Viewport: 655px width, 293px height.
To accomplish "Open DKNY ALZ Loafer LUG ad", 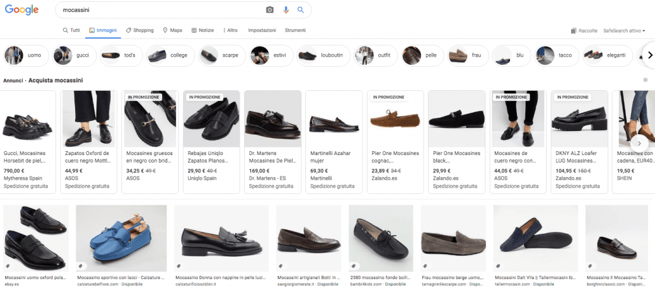I will coord(579,142).
